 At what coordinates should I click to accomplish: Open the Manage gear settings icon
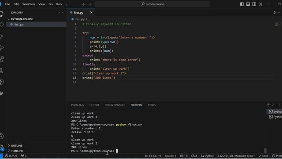[x=2, y=148]
